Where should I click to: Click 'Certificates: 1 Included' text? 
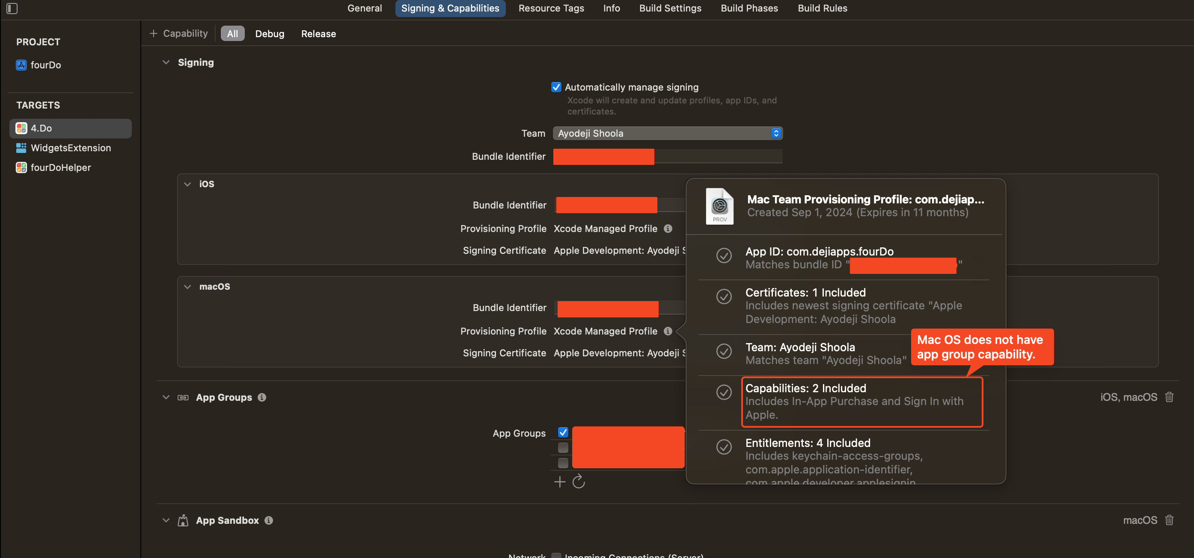(805, 292)
